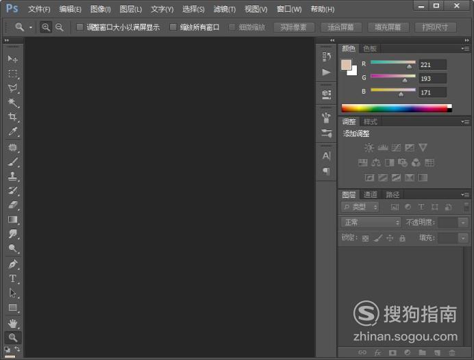Viewport: 474px width, 360px height.
Task: Expand the toolbox double-arrow
Action: [7, 40]
